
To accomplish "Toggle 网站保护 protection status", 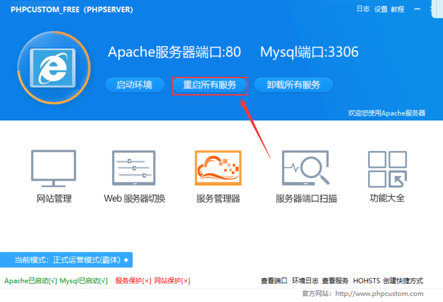I will (x=172, y=281).
